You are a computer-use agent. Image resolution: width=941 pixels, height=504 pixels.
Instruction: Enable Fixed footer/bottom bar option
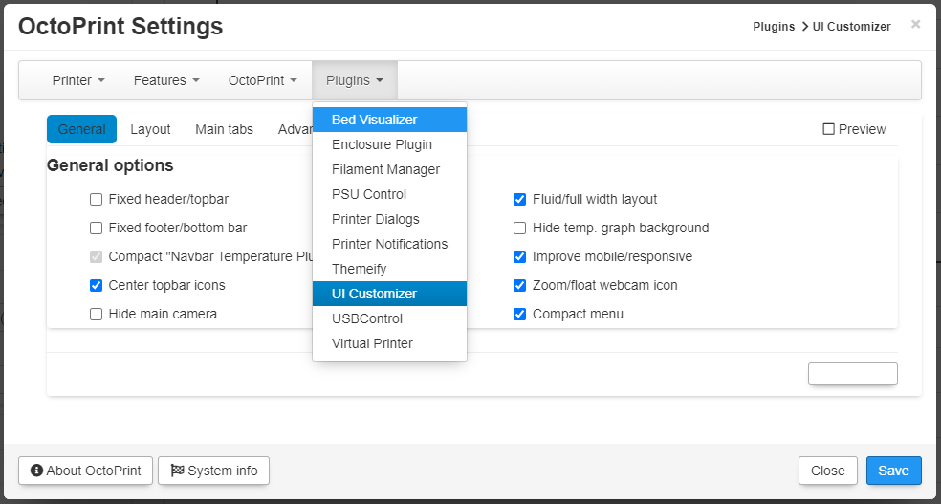tap(96, 228)
